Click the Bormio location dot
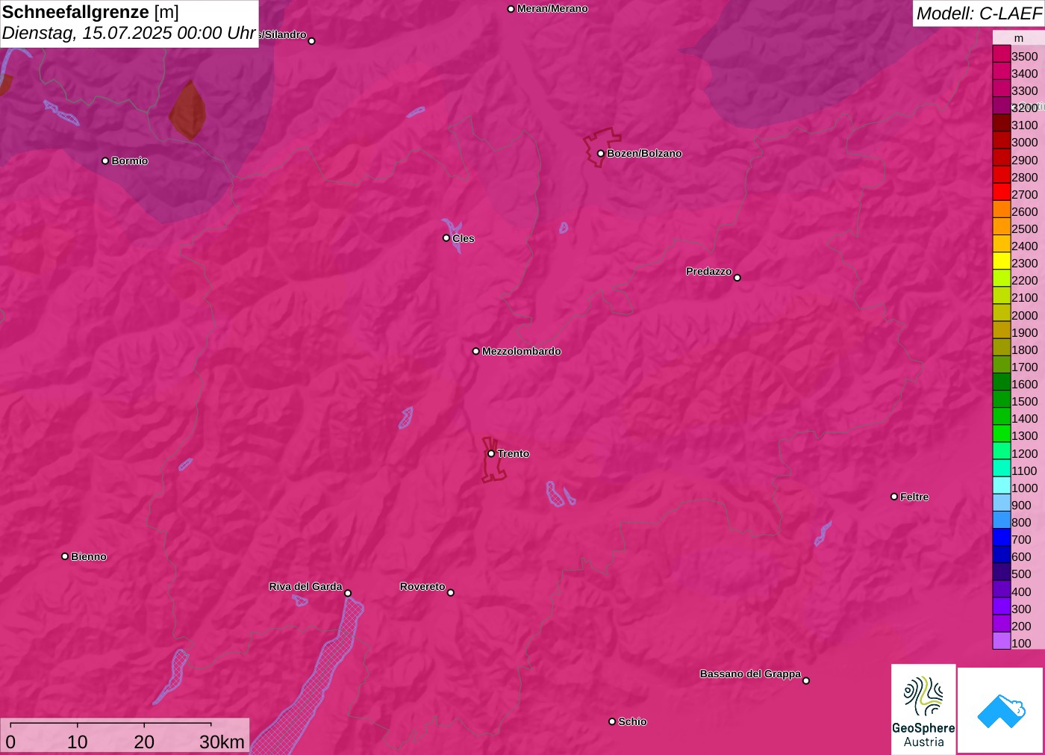Viewport: 1045px width, 755px height. coord(105,161)
